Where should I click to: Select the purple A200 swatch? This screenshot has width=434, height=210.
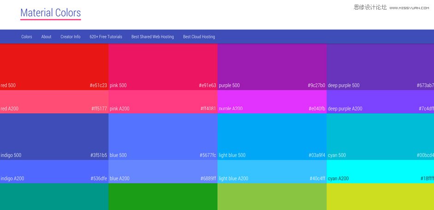click(x=272, y=102)
